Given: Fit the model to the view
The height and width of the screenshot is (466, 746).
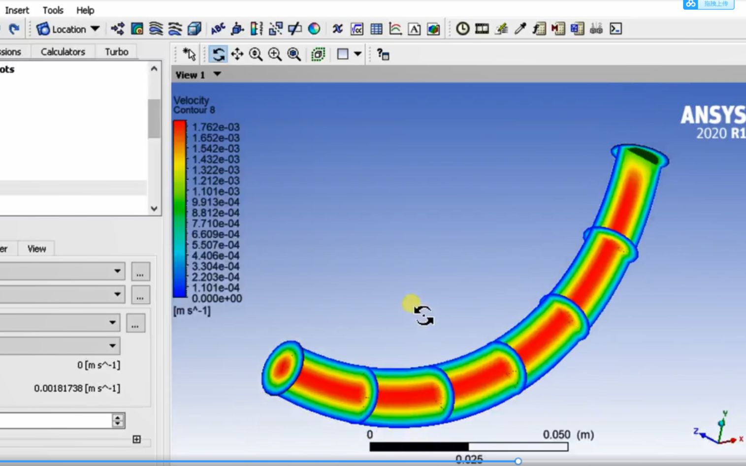Looking at the screenshot, I should tap(294, 54).
